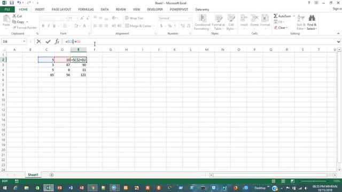Click Sign in link

tap(337, 9)
